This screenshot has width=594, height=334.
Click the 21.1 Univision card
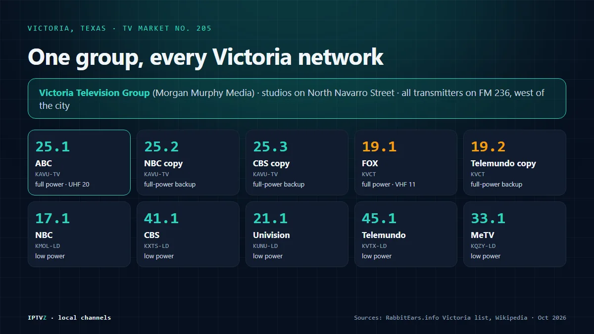click(297, 234)
